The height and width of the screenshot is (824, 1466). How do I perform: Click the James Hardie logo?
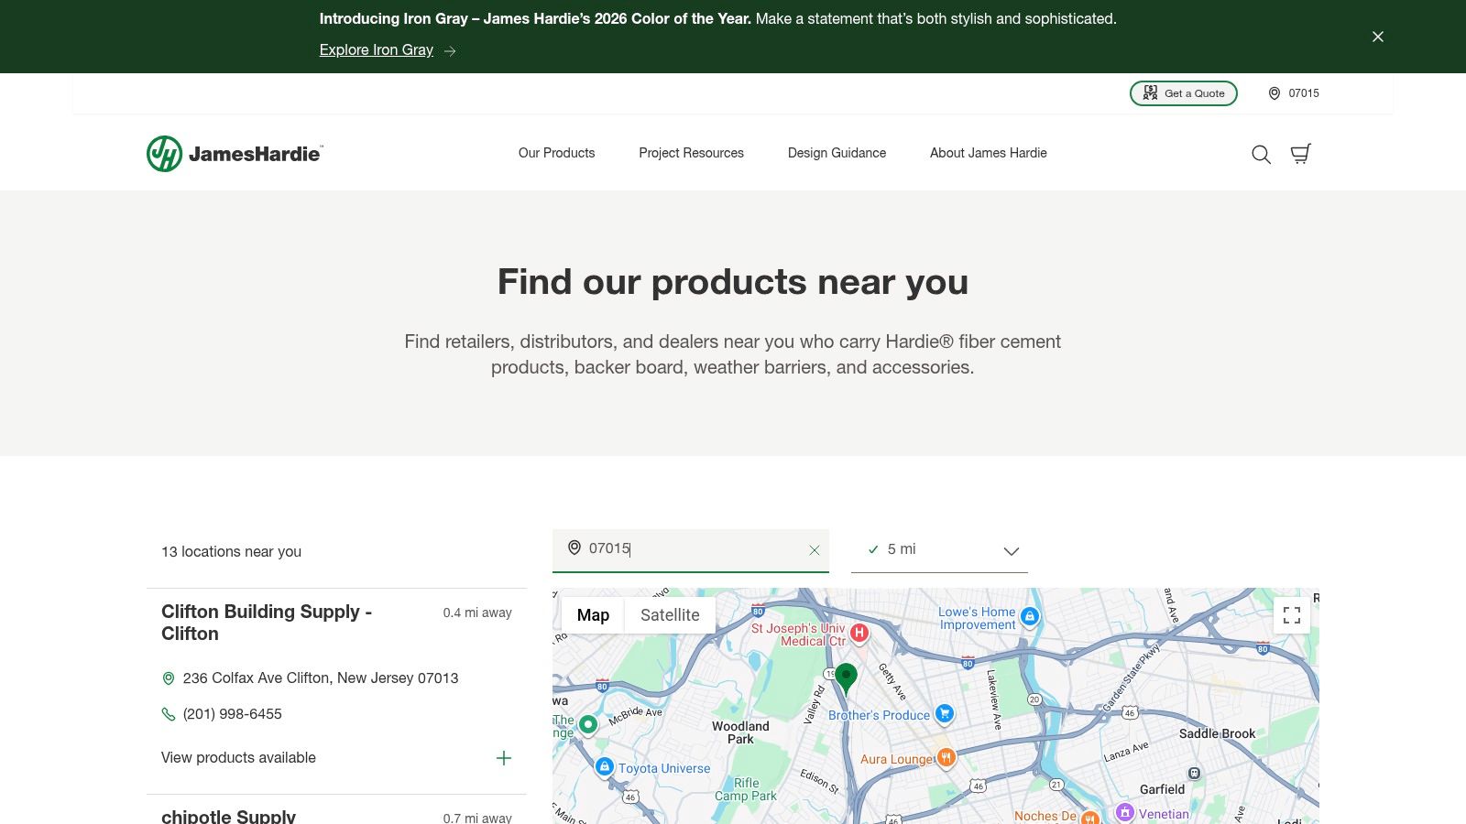coord(235,154)
